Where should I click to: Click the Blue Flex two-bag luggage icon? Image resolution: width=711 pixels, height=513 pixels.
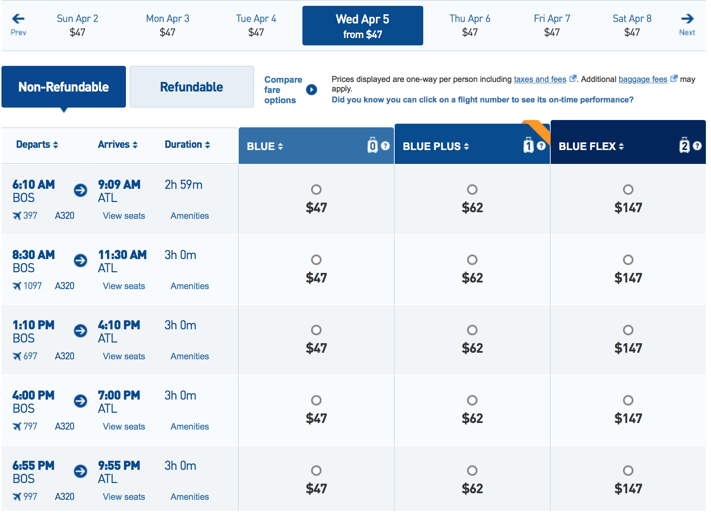pos(684,146)
